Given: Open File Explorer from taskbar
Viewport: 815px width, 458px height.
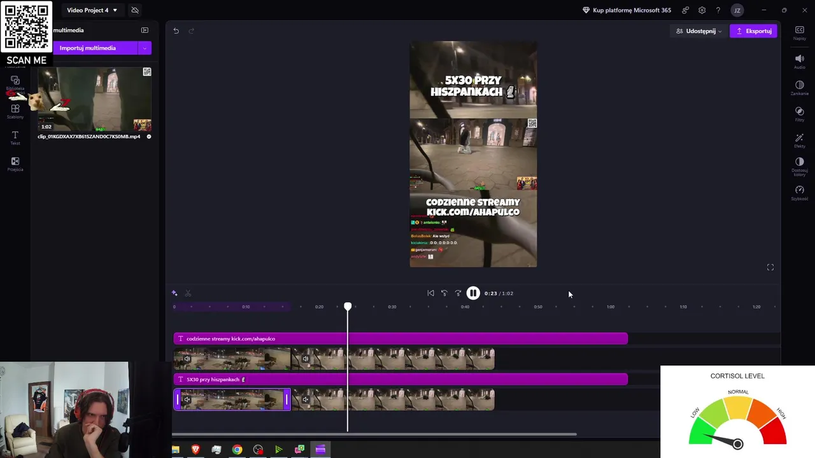Looking at the screenshot, I should (x=175, y=450).
